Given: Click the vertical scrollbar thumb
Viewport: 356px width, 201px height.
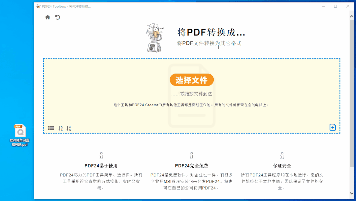Looking at the screenshot, I should [352, 93].
